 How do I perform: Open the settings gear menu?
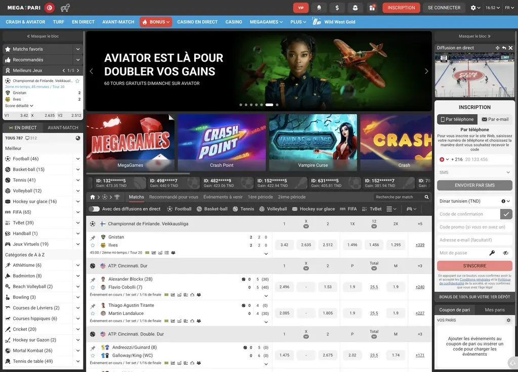[476, 8]
